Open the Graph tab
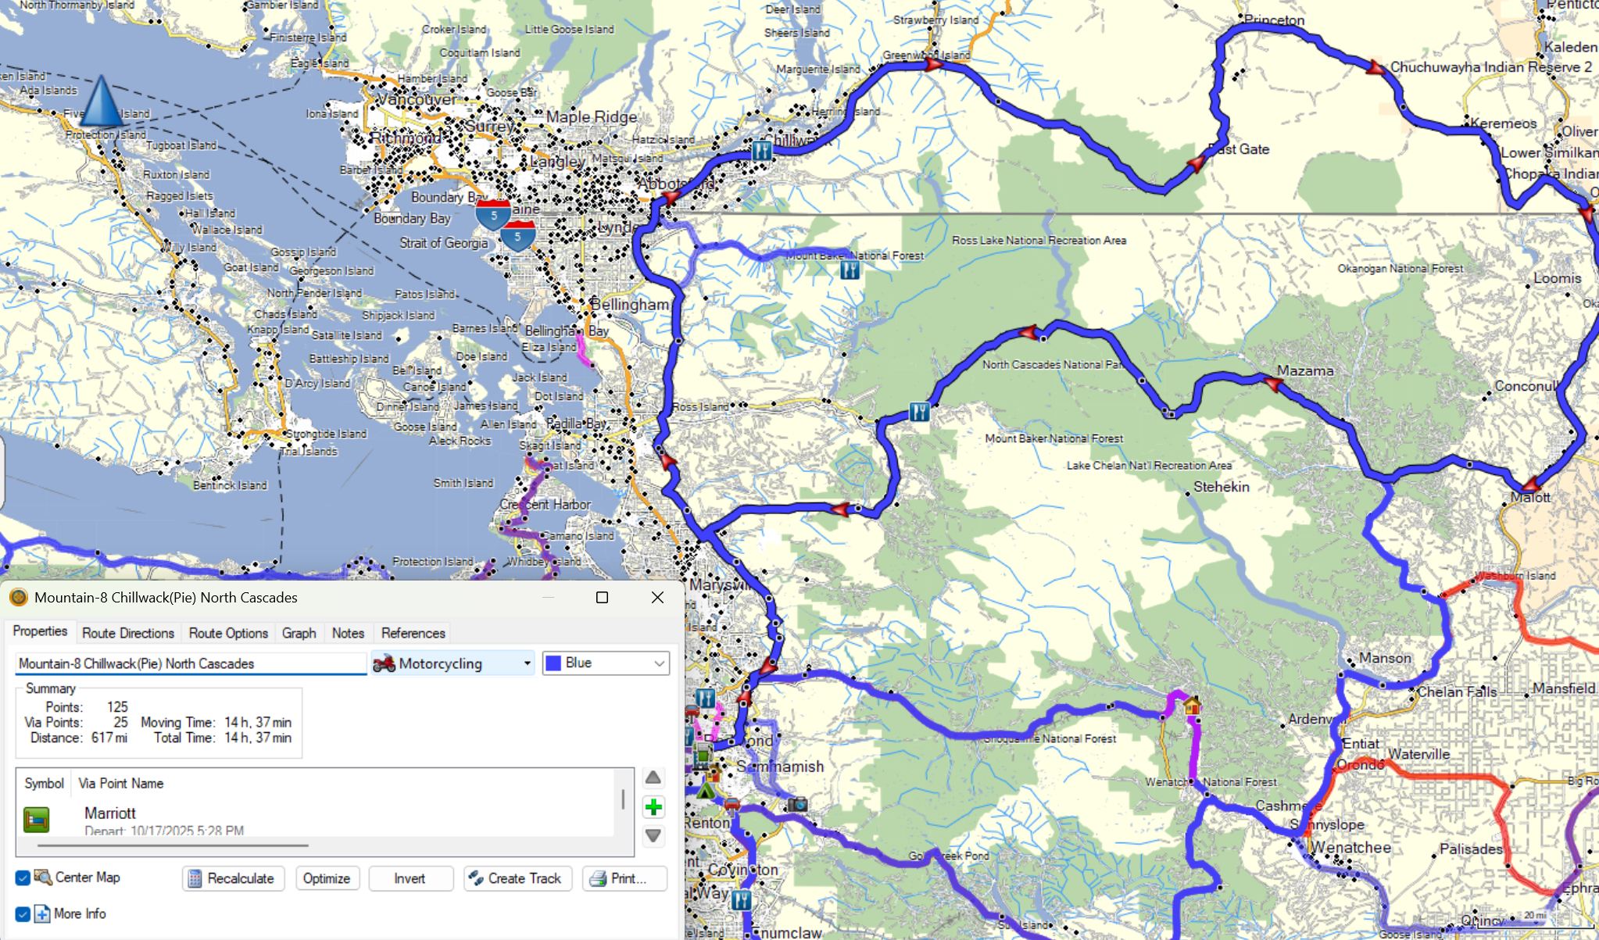 click(299, 633)
